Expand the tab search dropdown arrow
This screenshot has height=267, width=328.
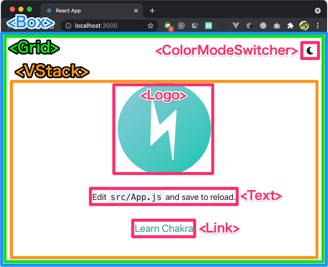click(318, 11)
